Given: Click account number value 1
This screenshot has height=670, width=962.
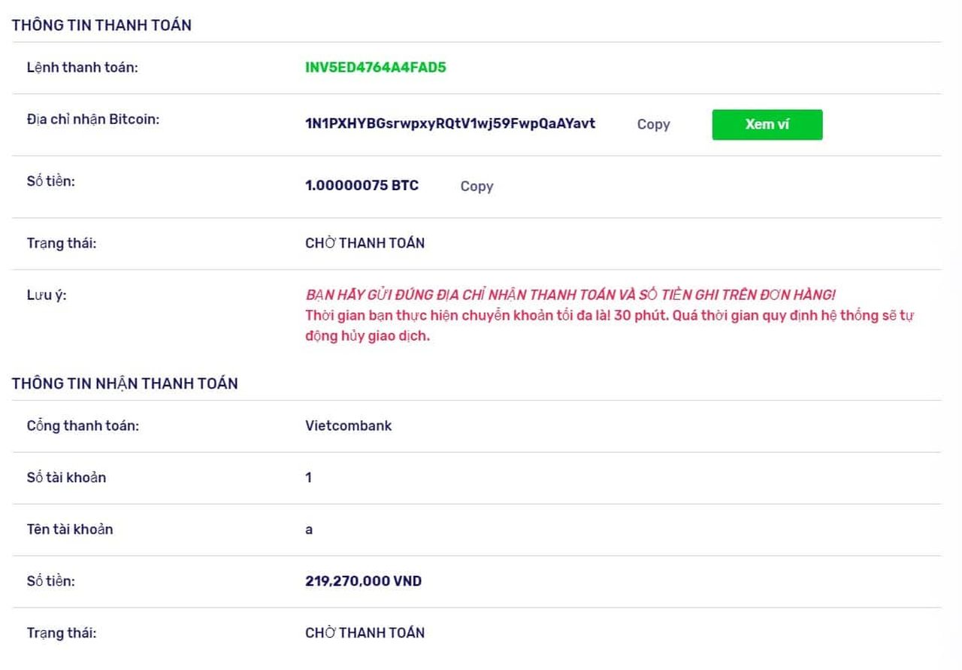Looking at the screenshot, I should 308,477.
